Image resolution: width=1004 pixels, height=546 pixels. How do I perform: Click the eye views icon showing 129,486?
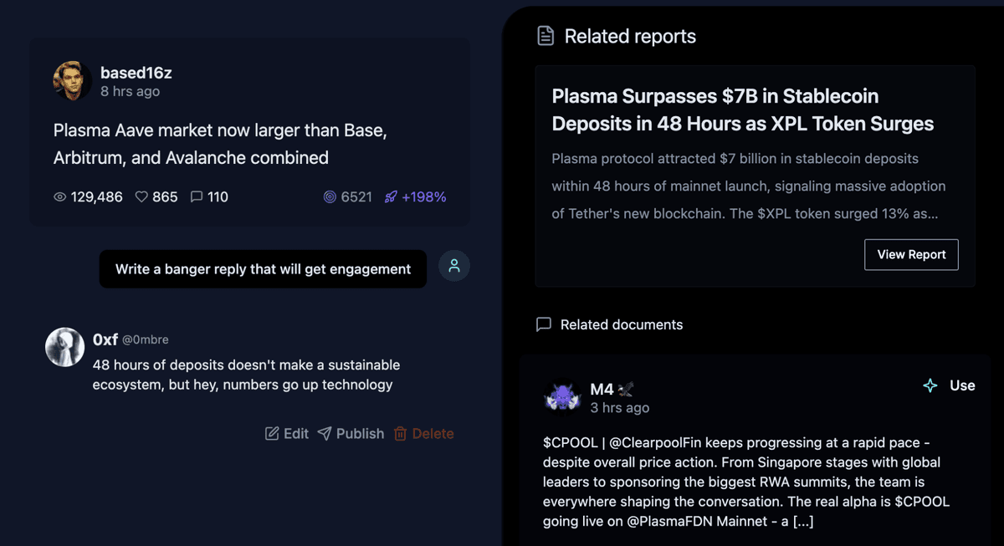[59, 196]
